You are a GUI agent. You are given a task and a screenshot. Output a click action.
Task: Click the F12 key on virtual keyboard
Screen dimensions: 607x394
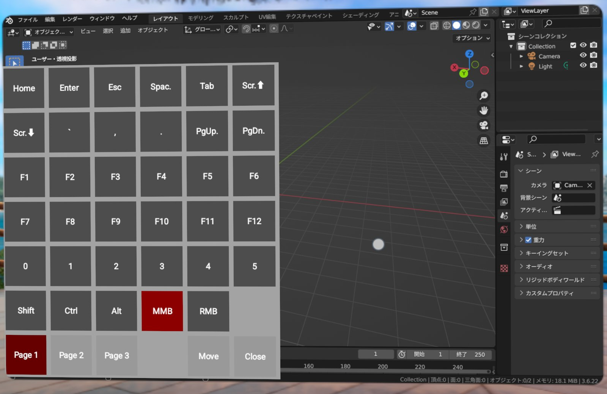pos(254,221)
